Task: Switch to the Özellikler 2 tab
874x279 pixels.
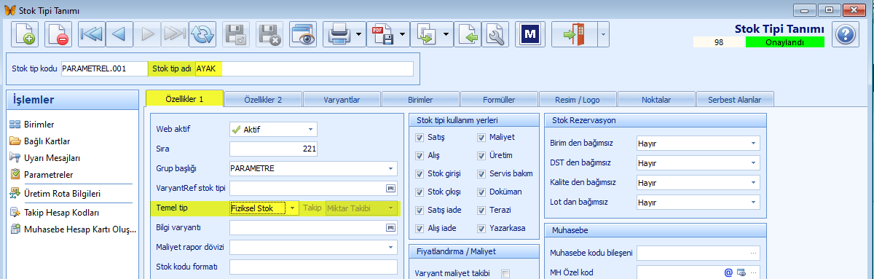Action: point(262,99)
